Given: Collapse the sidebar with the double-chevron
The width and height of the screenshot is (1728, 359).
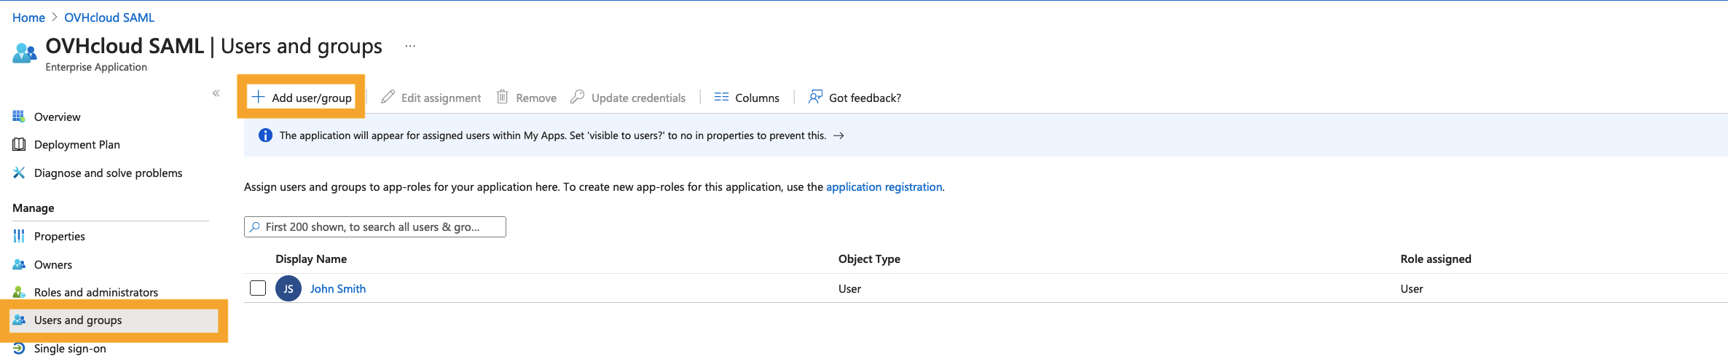Looking at the screenshot, I should point(216,93).
